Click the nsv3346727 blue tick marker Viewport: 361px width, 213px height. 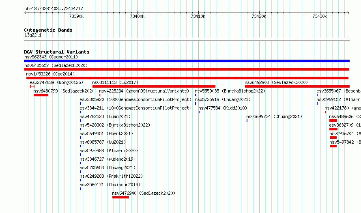point(80,163)
